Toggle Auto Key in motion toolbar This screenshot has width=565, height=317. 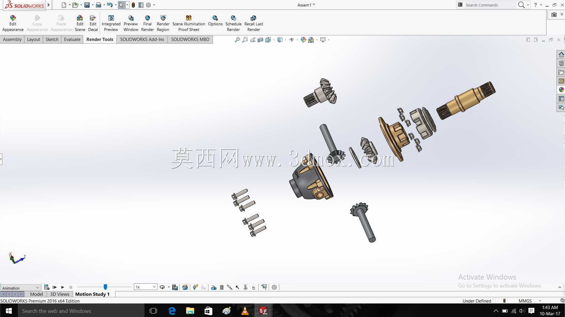coord(195,287)
